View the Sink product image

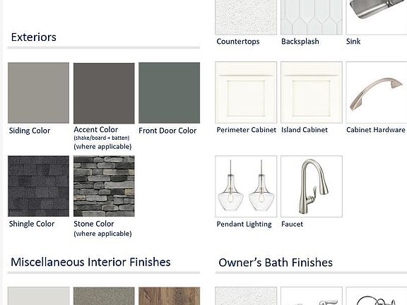pyautogui.click(x=377, y=17)
